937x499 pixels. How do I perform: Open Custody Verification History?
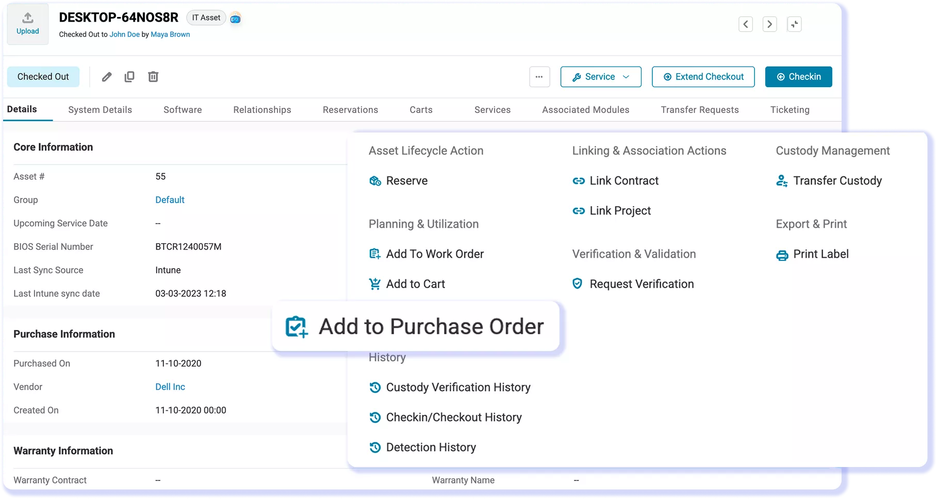coord(450,387)
